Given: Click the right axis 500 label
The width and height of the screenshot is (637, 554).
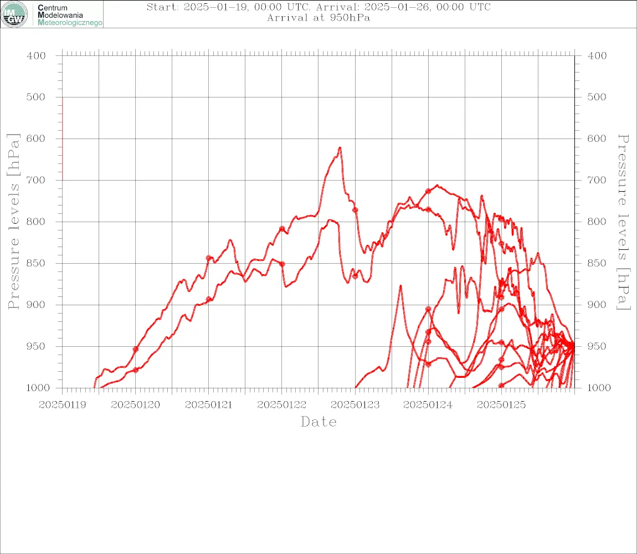Looking at the screenshot, I should point(597,97).
